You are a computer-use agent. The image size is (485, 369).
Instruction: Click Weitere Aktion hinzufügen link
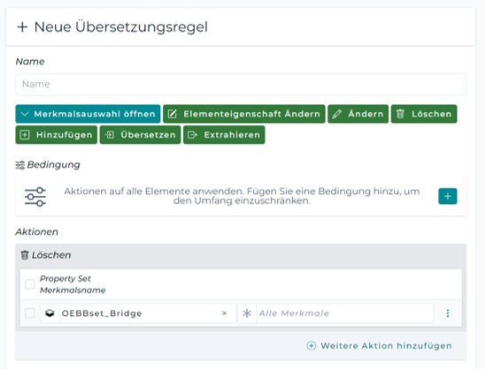click(379, 345)
